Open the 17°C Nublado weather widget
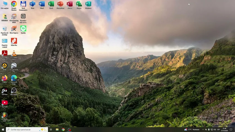This screenshot has height=132, width=235. tap(192, 130)
